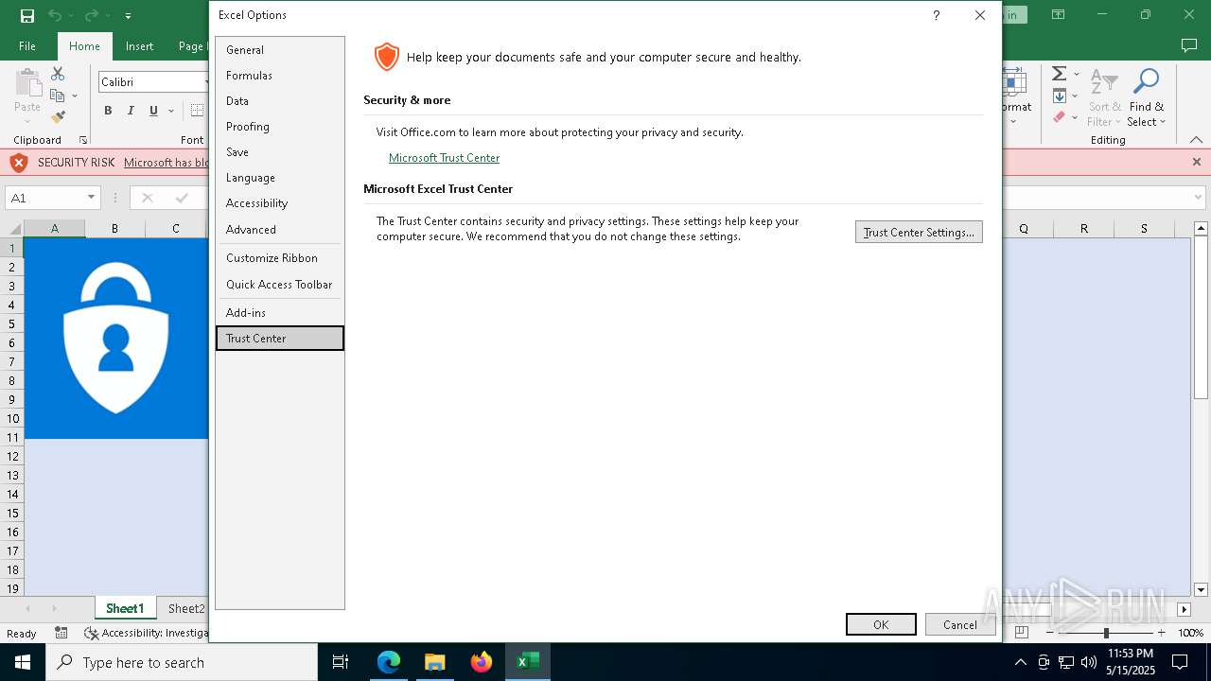Image resolution: width=1211 pixels, height=681 pixels.
Task: Toggle Italic formatting
Action: coord(131,111)
